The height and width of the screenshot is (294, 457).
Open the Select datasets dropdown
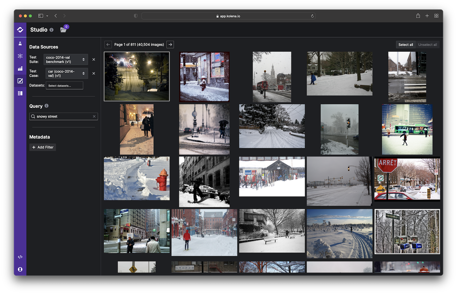coord(64,85)
